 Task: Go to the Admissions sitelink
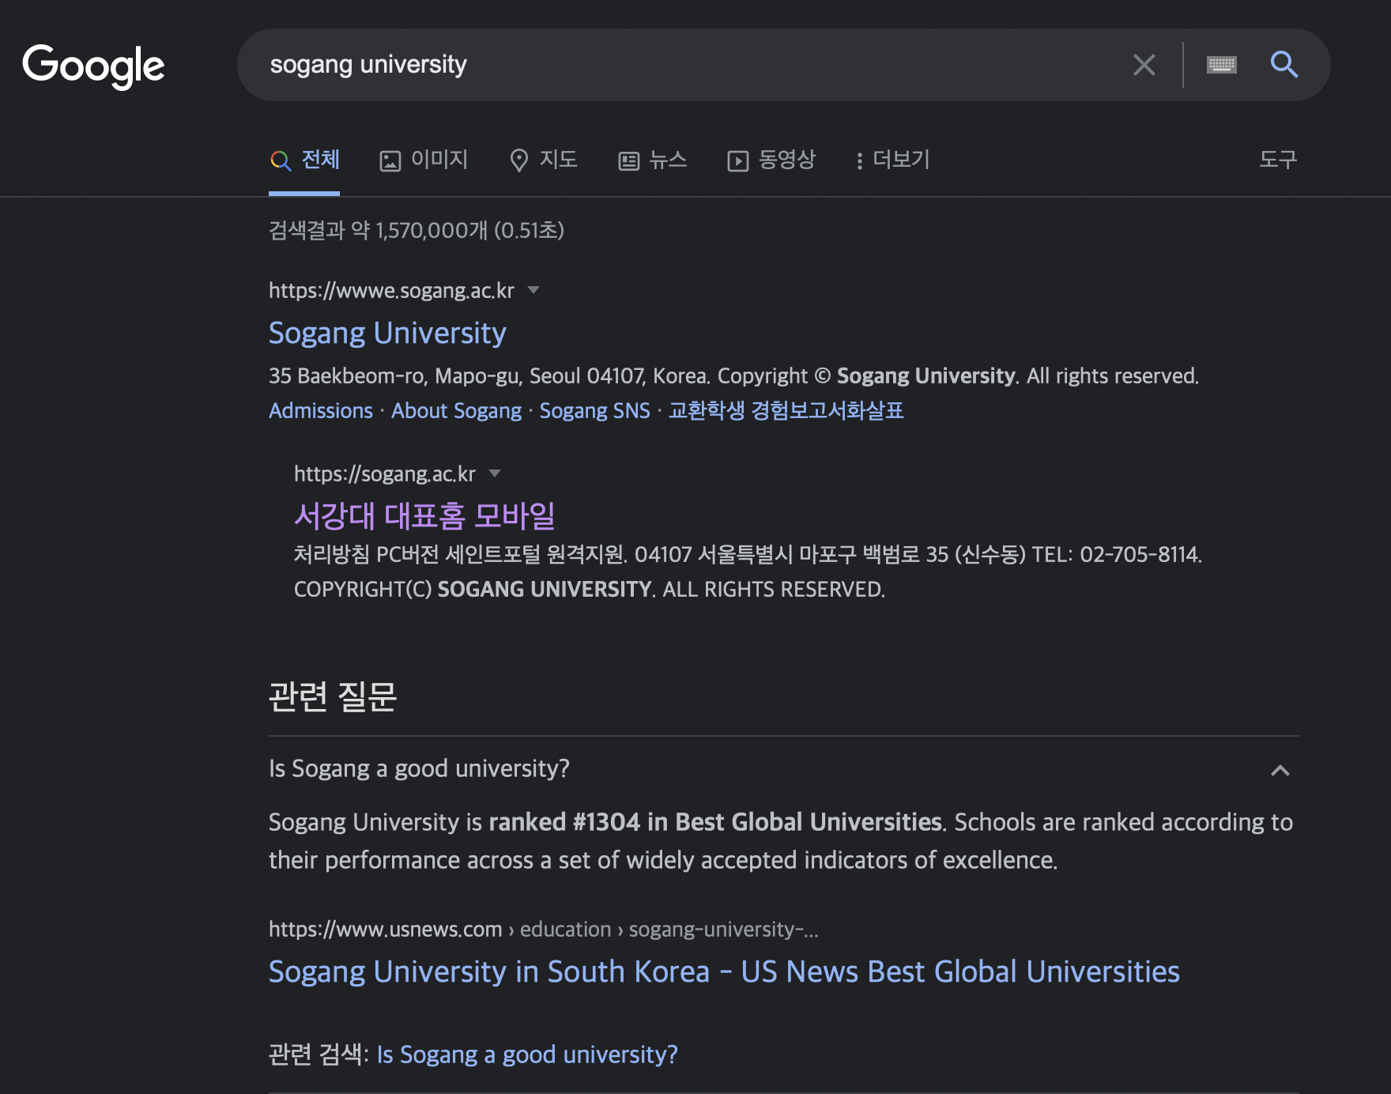pos(321,411)
